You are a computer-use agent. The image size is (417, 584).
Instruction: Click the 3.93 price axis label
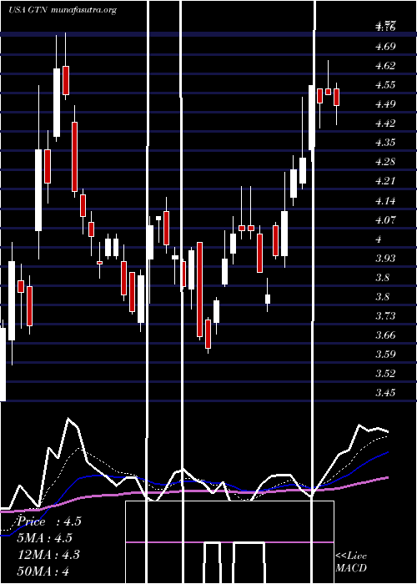(385, 258)
